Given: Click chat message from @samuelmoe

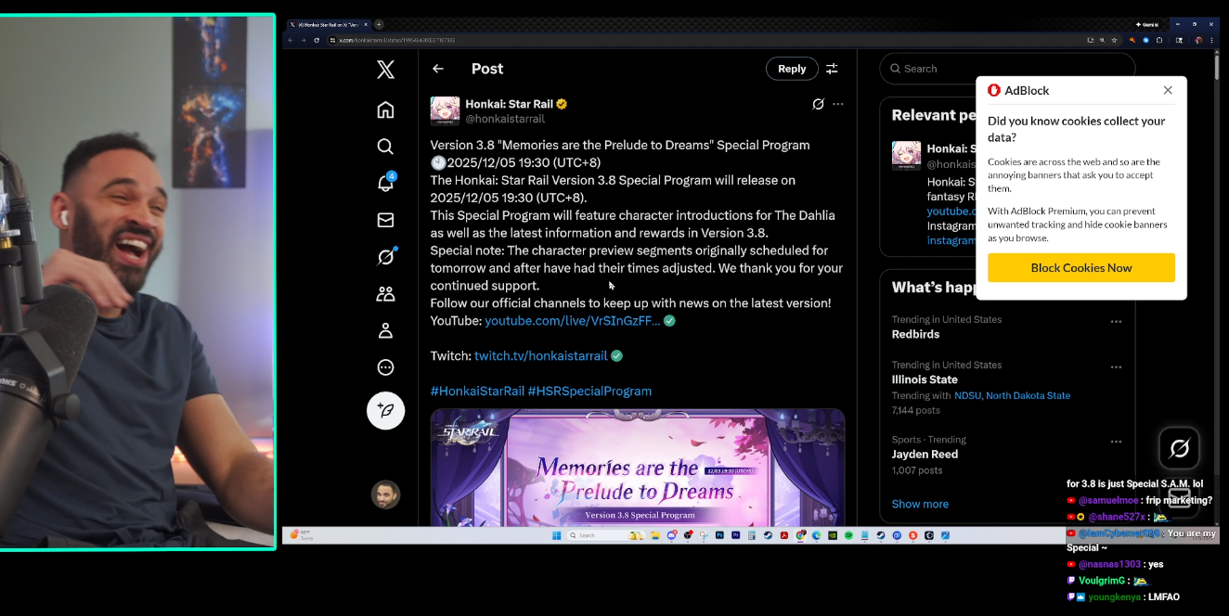Looking at the screenshot, I should pyautogui.click(x=1140, y=500).
